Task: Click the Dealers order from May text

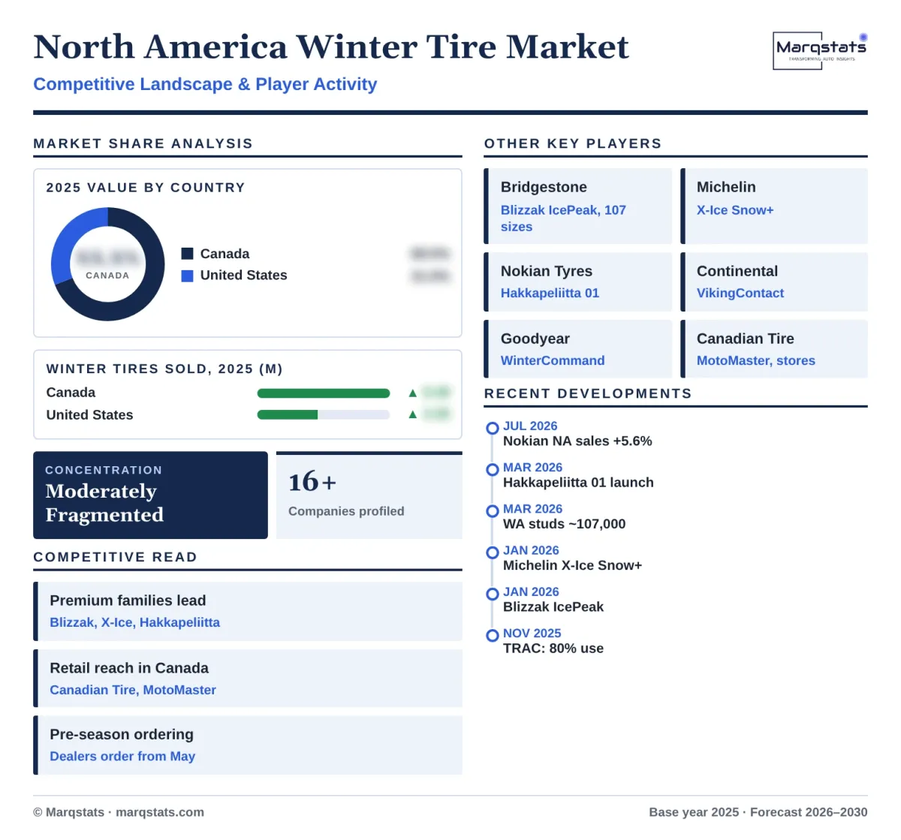Action: point(122,756)
